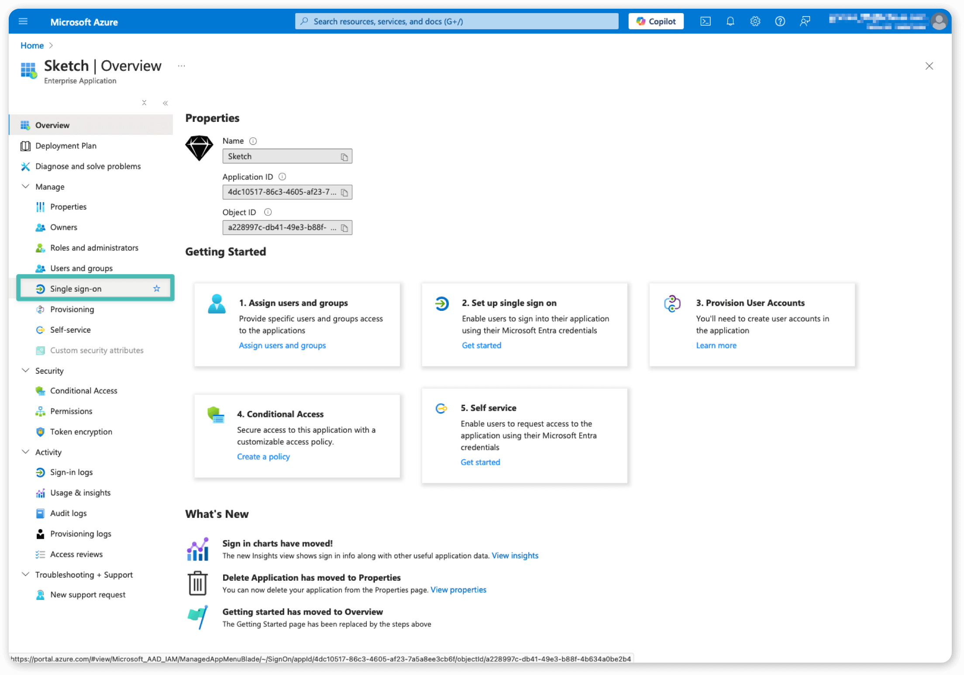Click the View insights link
The height and width of the screenshot is (675, 964).
515,556
